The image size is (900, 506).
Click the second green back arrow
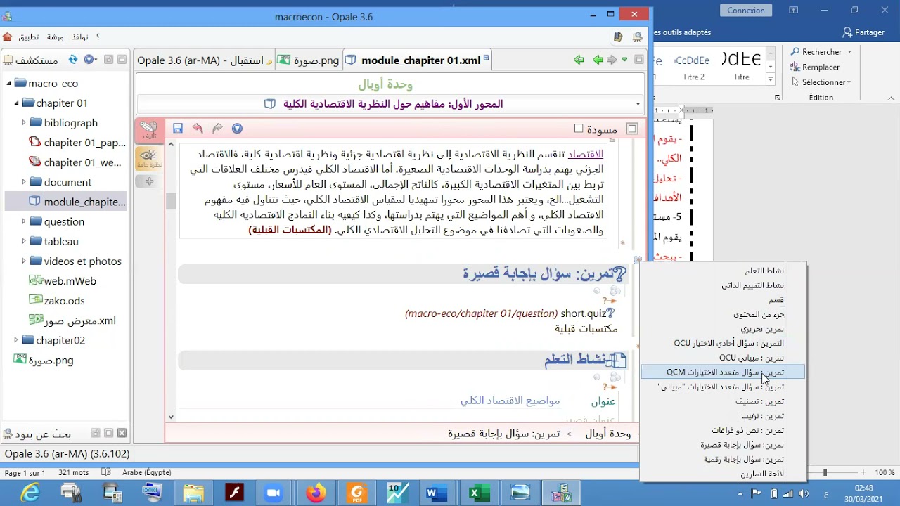coord(598,60)
